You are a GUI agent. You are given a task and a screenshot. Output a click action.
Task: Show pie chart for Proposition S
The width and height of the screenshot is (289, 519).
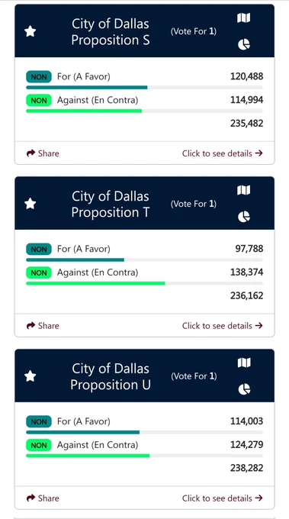pos(244,44)
